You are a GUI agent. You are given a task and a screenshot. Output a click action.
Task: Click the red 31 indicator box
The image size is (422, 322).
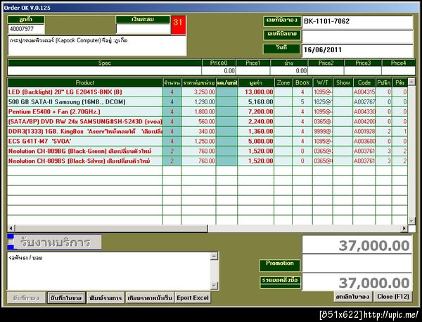coord(178,25)
